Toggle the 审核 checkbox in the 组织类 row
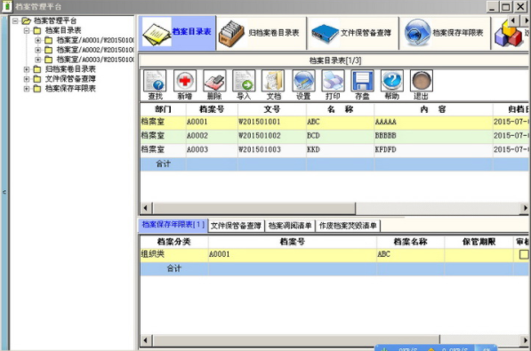The width and height of the screenshot is (531, 351). 524,254
